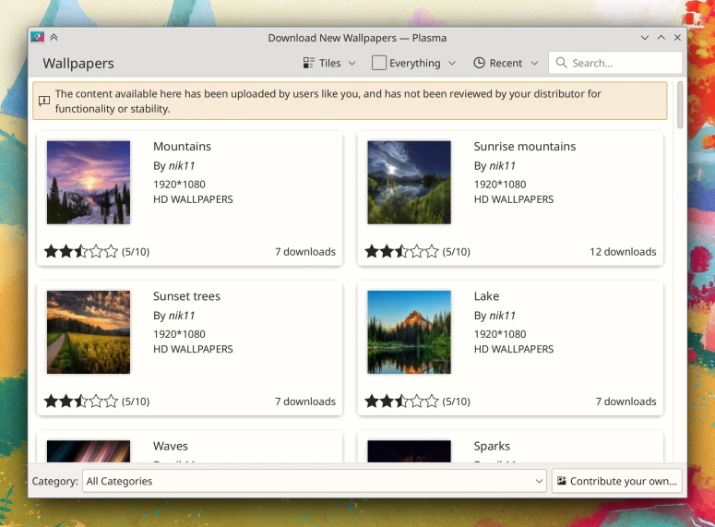Click the vertical scrollbar handle
This screenshot has height=527, width=715.
(680, 106)
